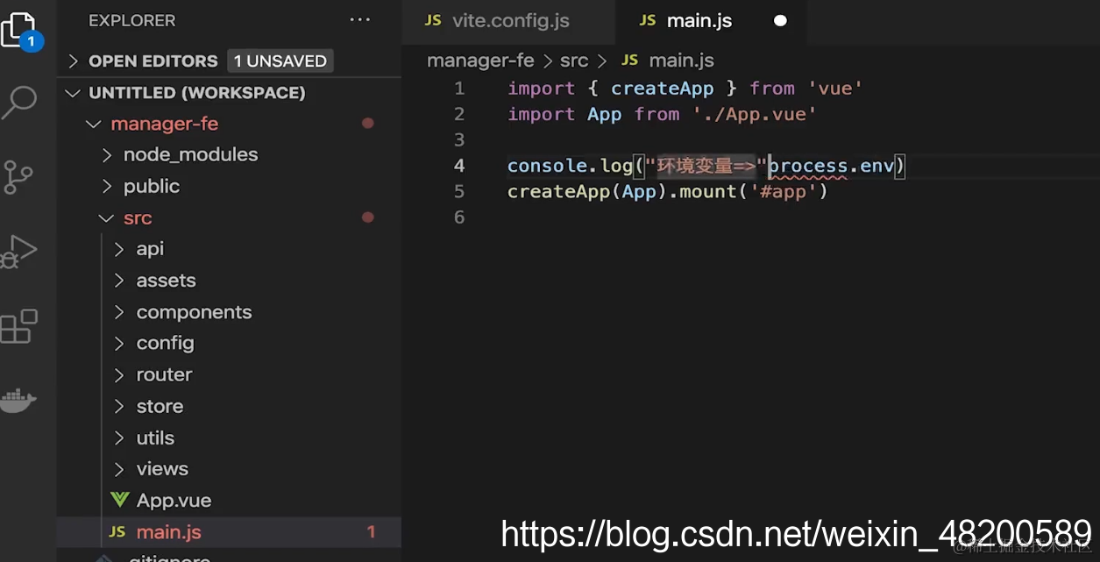Collapse the Untitled (Workspace) section
1100x562 pixels.
click(x=230, y=92)
